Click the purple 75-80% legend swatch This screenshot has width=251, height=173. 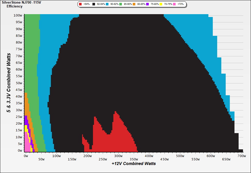[x=147, y=4]
